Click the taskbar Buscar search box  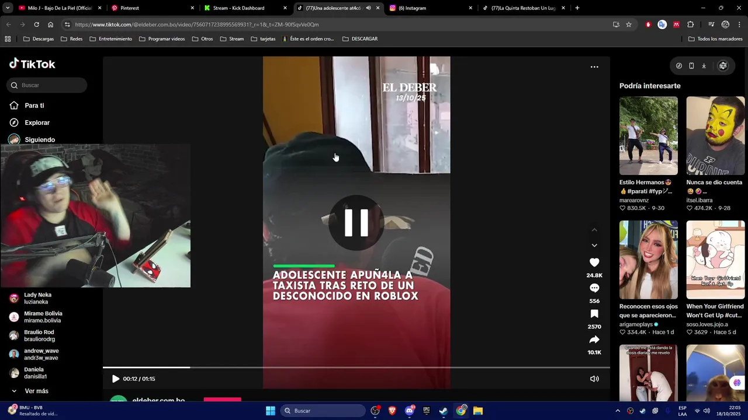pyautogui.click(x=323, y=411)
